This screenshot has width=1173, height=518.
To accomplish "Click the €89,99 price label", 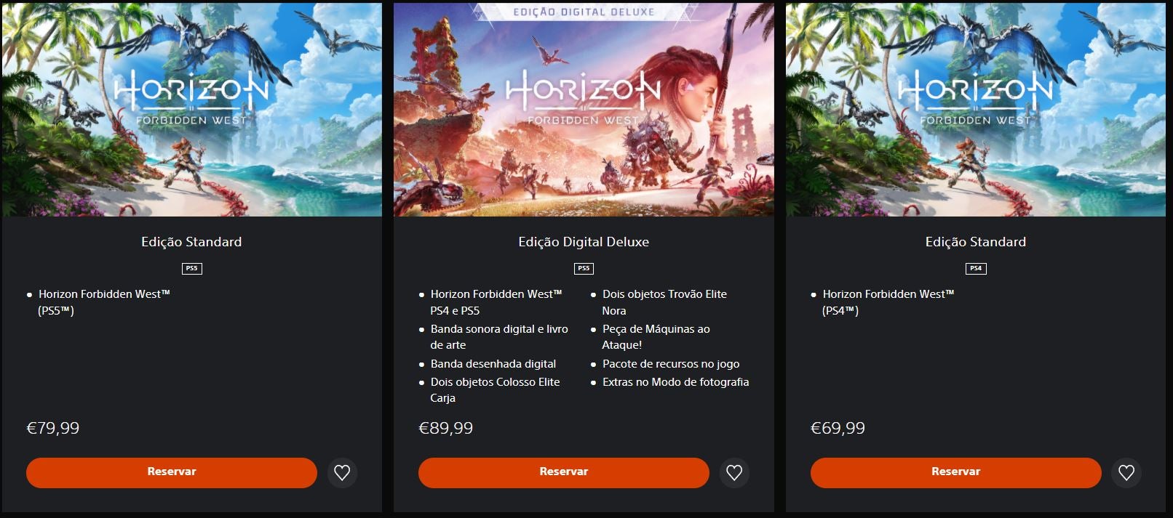I will tap(445, 429).
